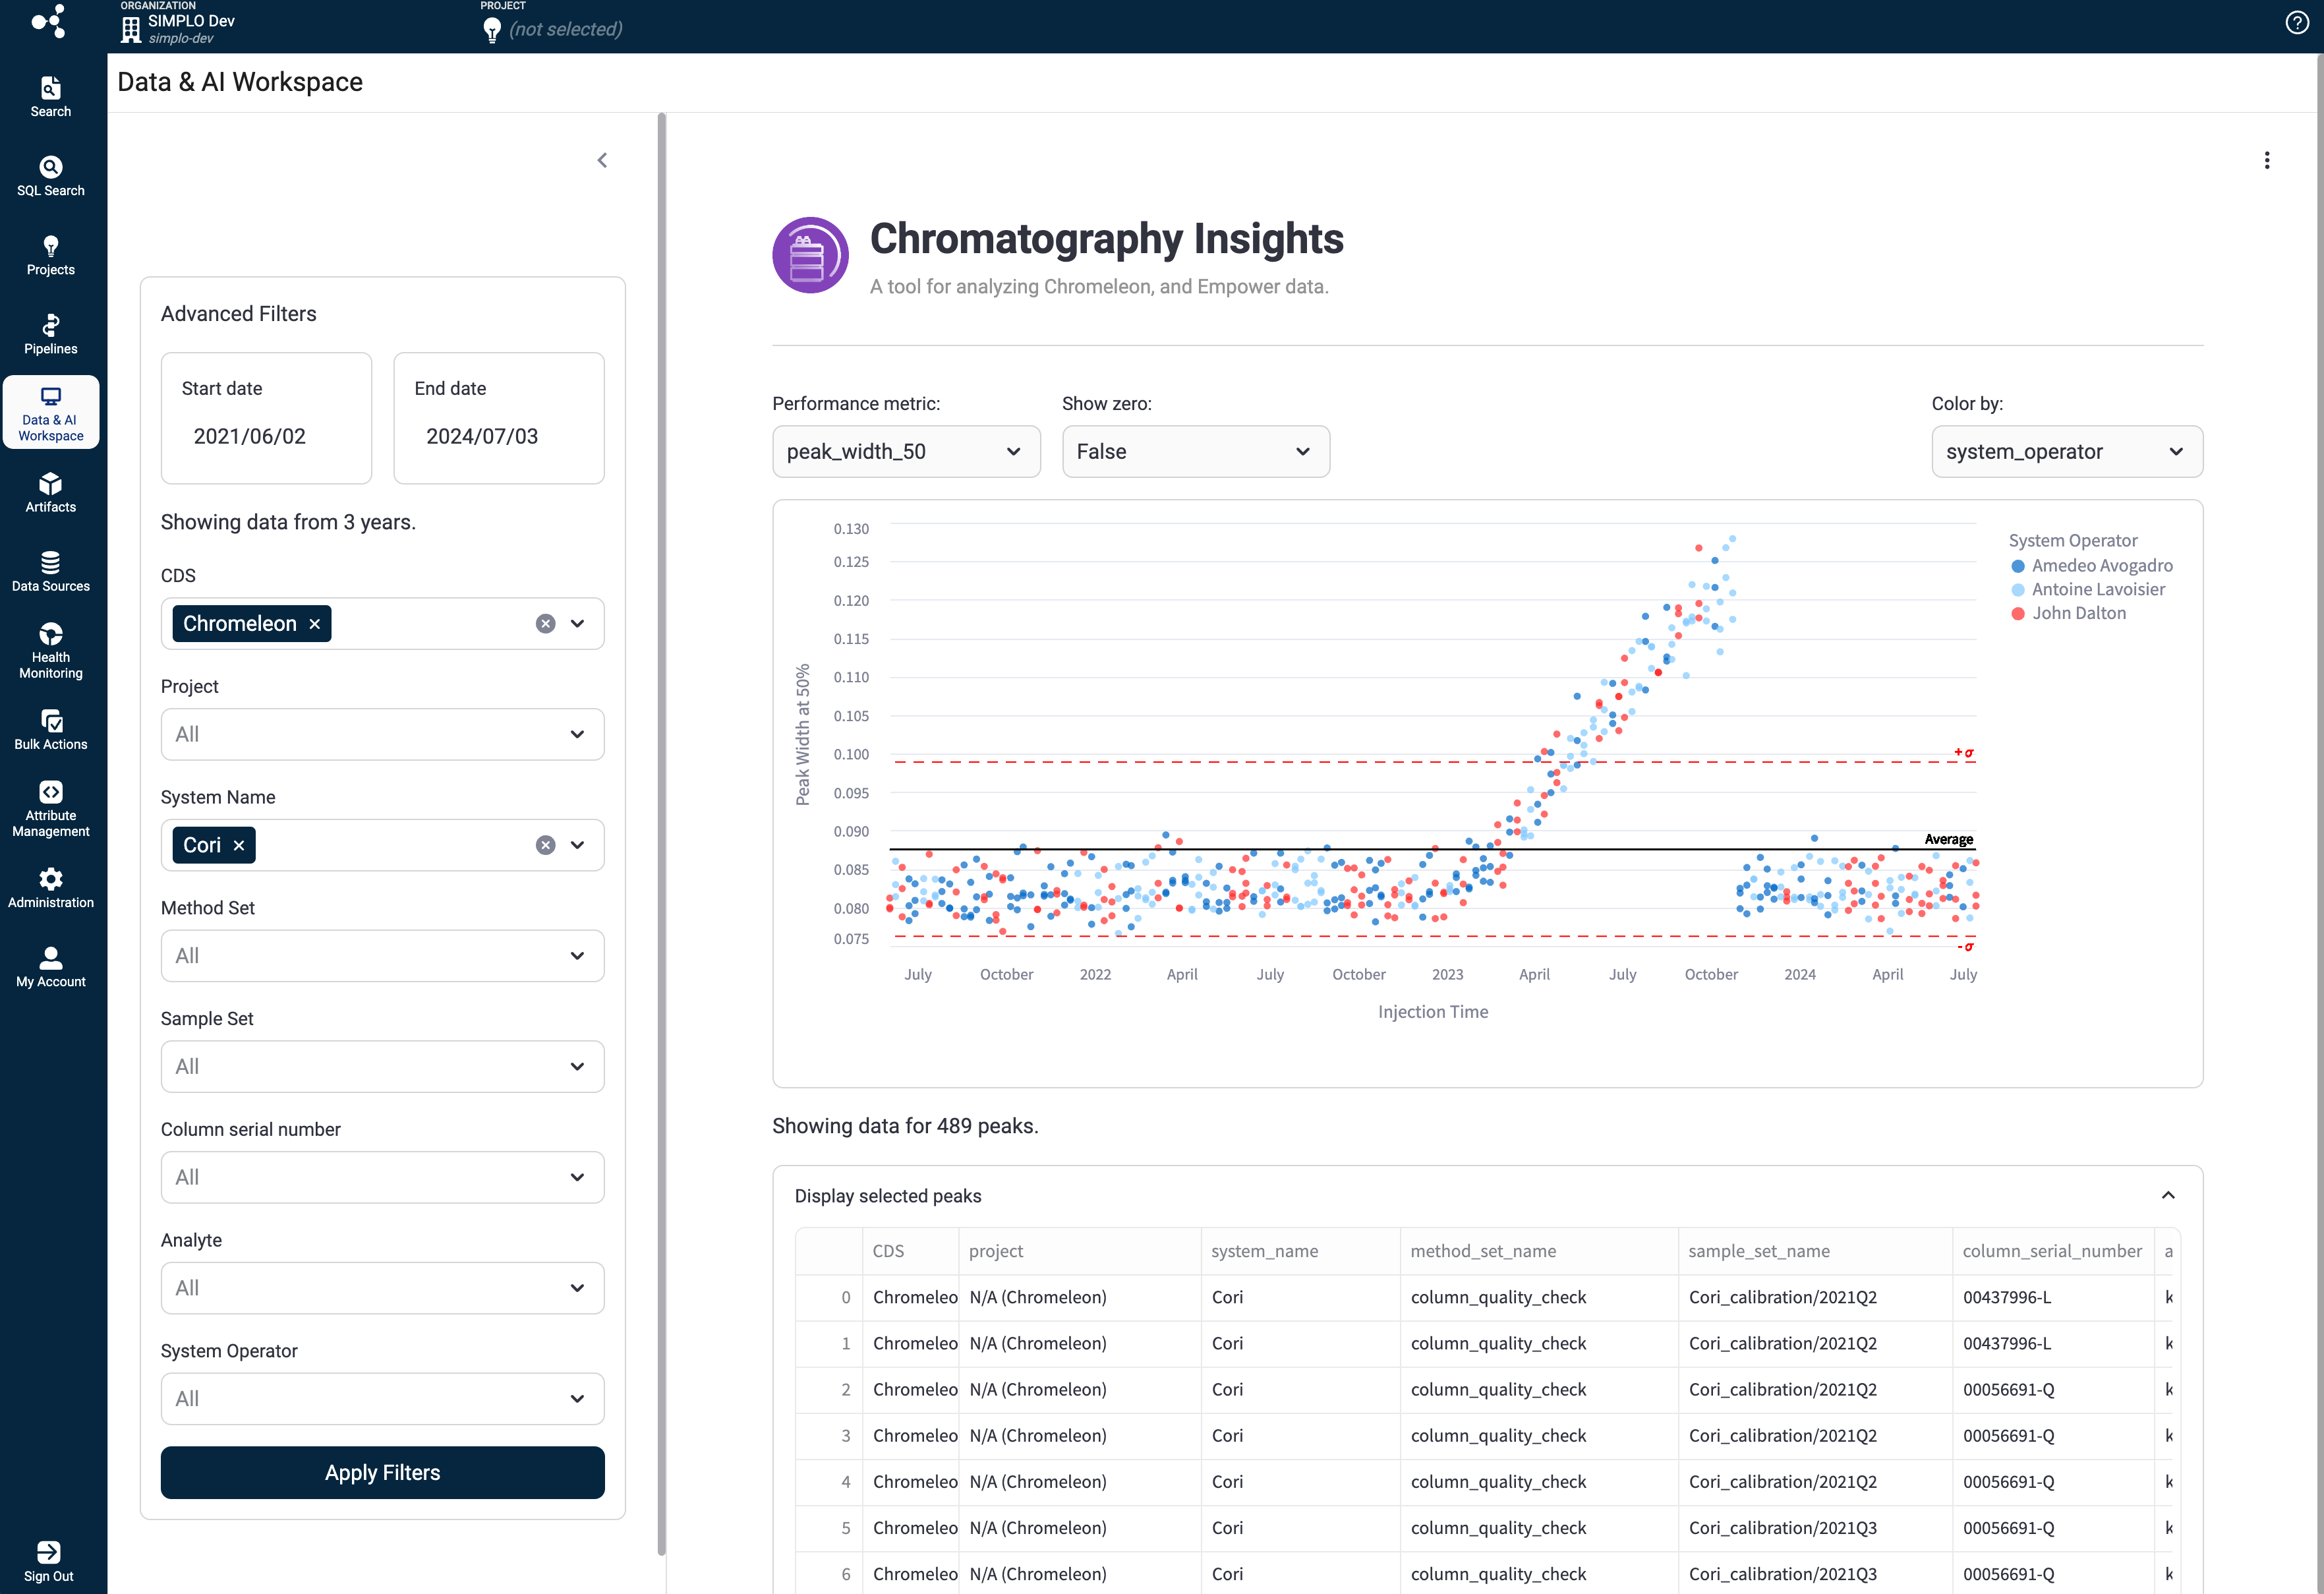Select Data & AI Workspace sidebar item
Screen dimensions: 2324x1594
[50, 412]
